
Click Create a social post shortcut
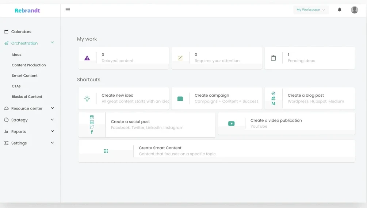tap(147, 125)
